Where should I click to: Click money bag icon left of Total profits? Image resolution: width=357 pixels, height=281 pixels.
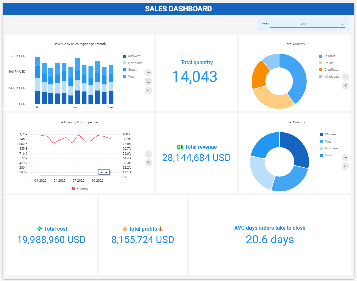(125, 229)
